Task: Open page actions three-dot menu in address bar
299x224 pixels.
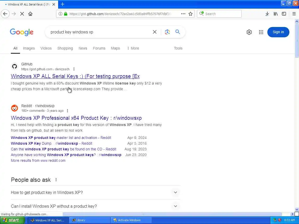Action: [183, 14]
